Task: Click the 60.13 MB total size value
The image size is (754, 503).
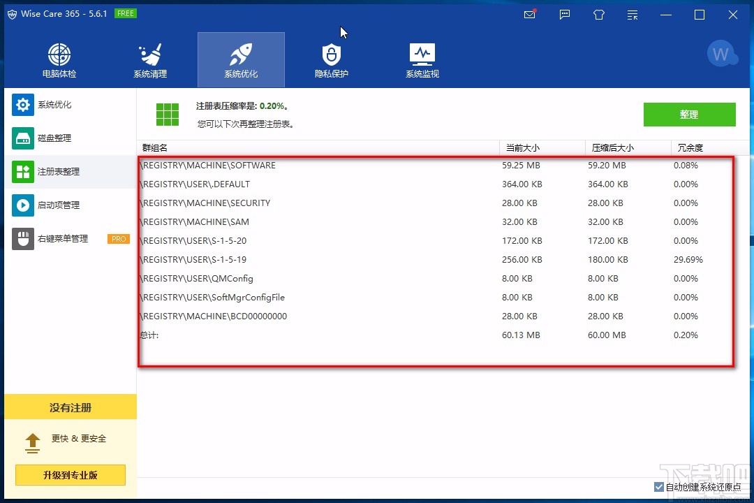Action: (521, 335)
